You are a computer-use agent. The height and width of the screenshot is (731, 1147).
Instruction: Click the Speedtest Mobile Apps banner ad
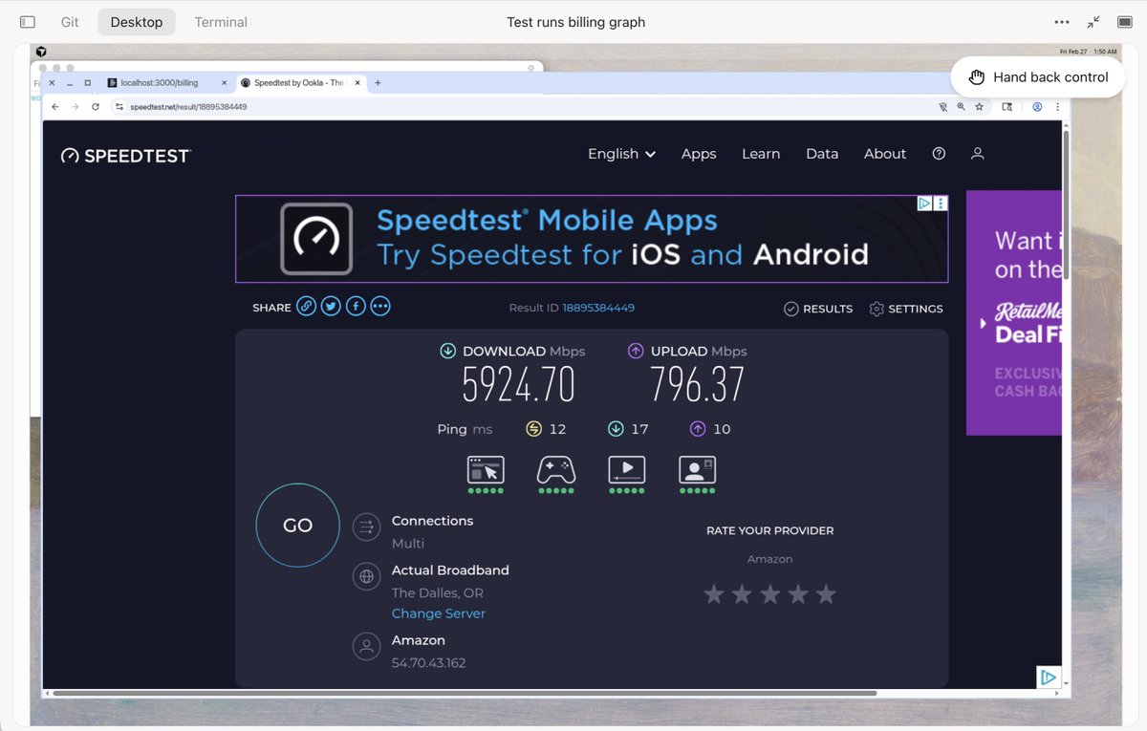[x=592, y=239]
